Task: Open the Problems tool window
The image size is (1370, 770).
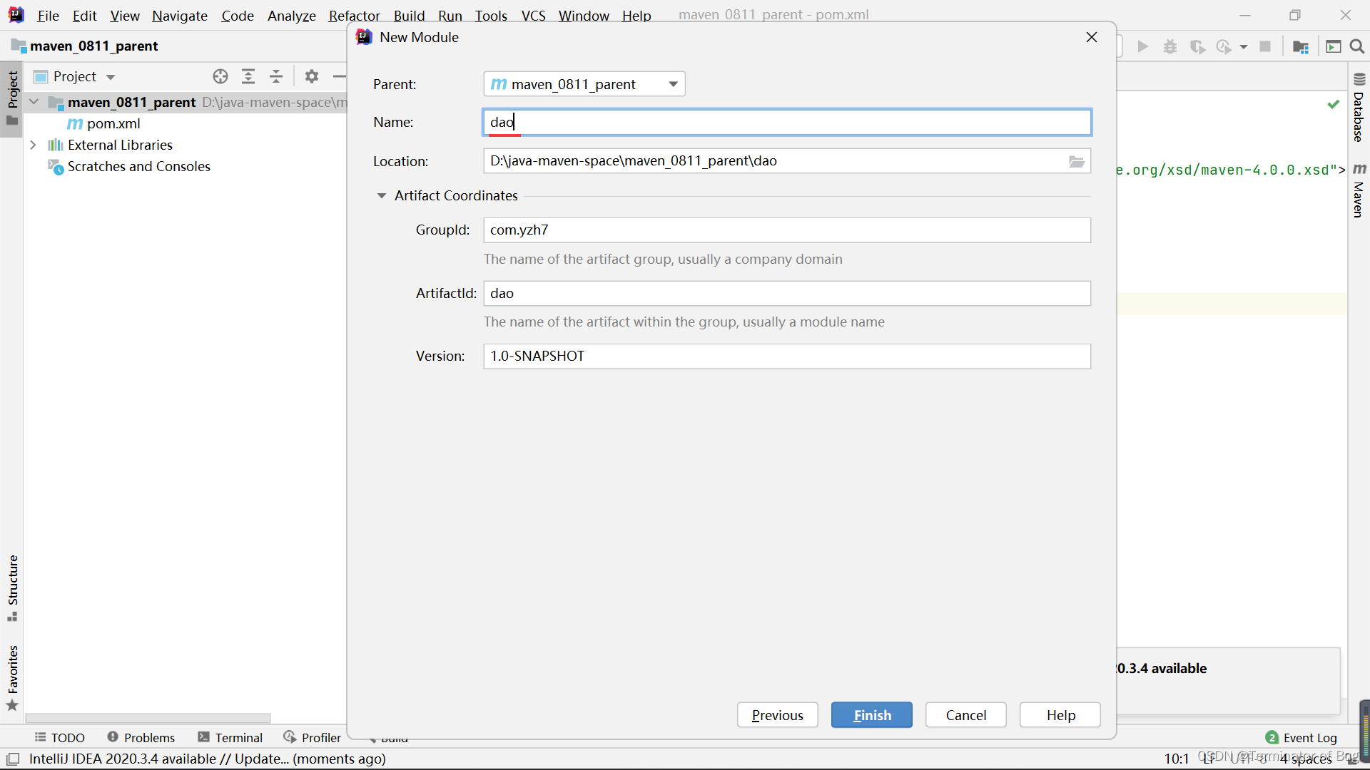Action: tap(141, 737)
